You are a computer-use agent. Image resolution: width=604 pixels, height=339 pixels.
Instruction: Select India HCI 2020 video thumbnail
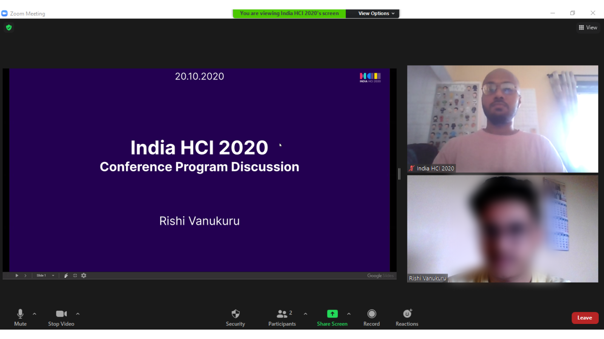[x=502, y=119]
